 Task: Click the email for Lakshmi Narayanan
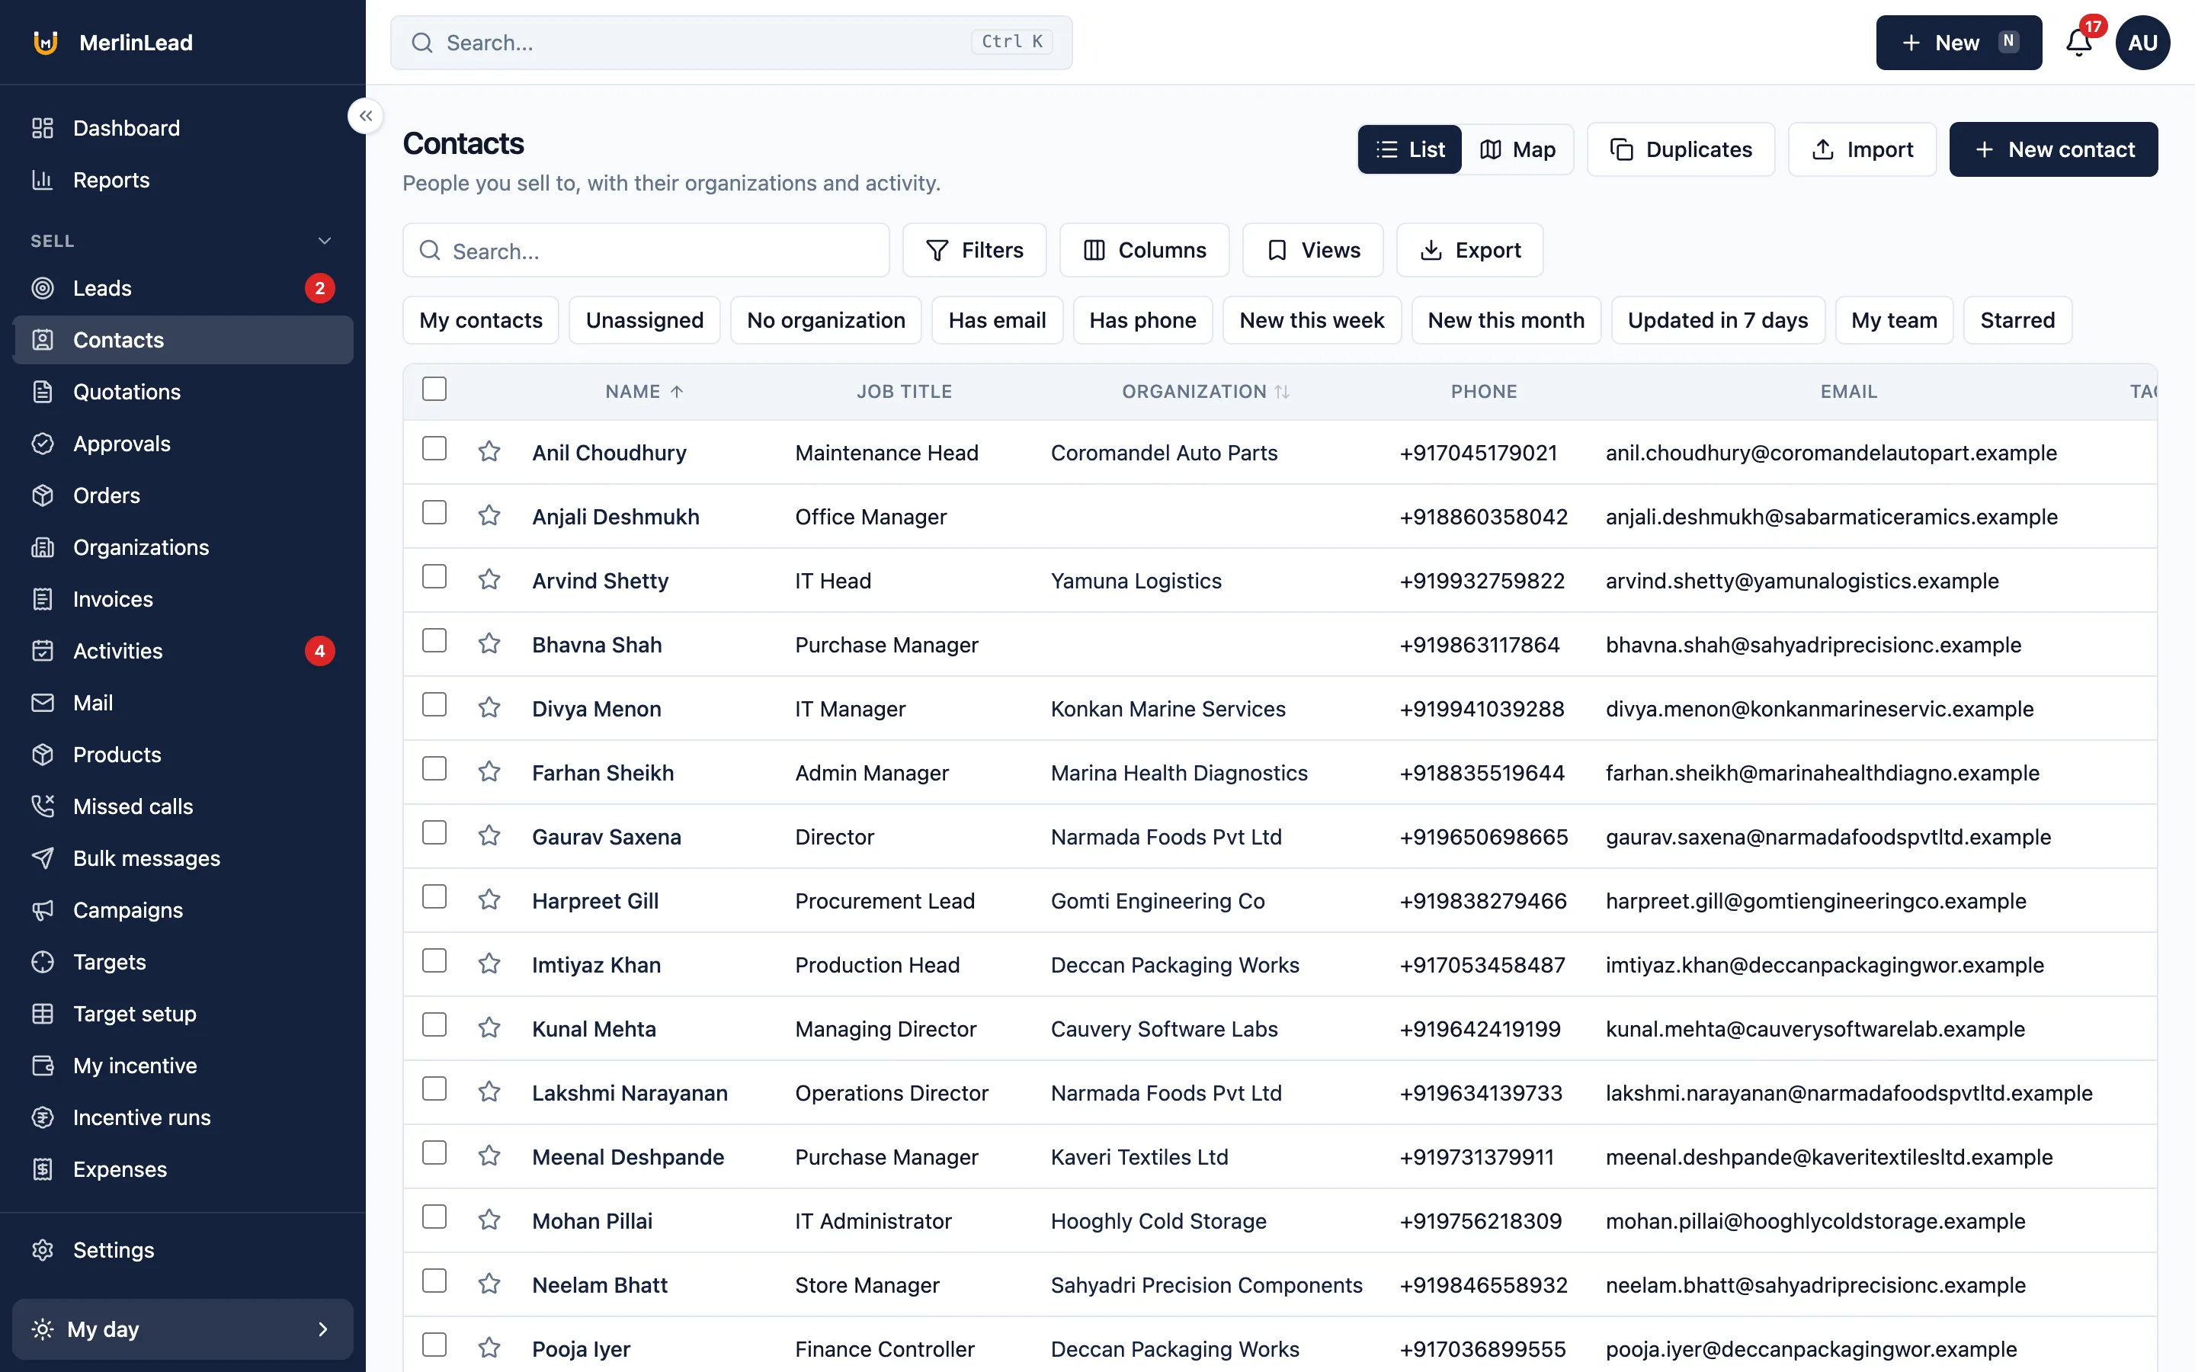[x=1848, y=1094]
